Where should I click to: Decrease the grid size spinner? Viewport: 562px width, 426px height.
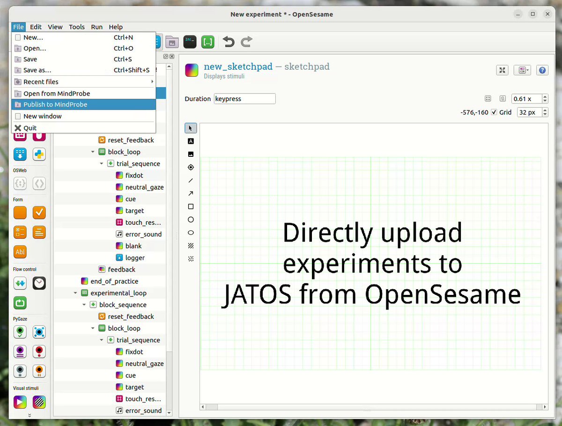[x=545, y=114]
